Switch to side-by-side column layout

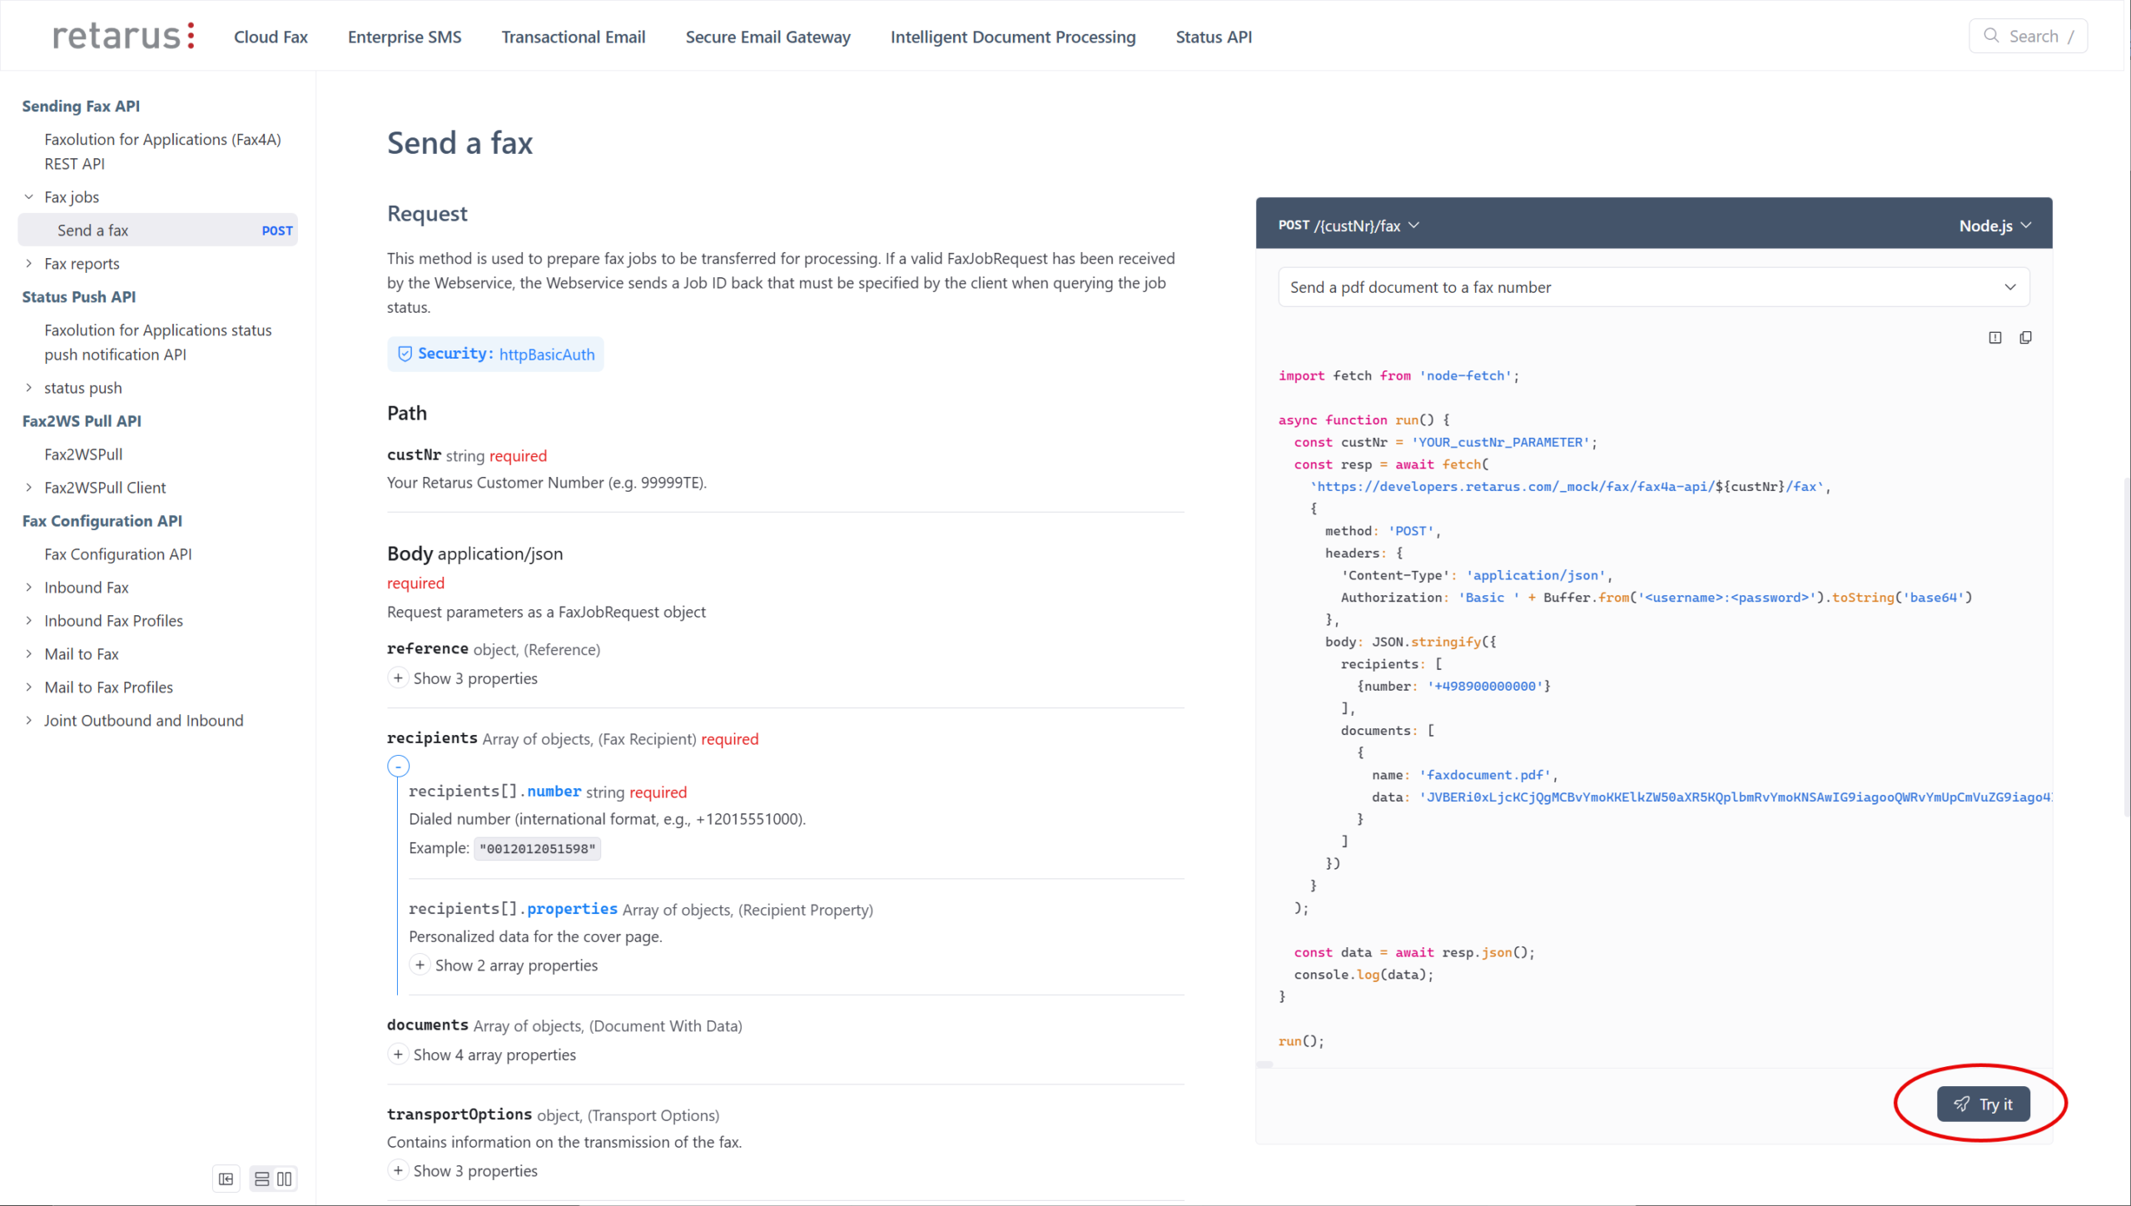click(x=285, y=1179)
